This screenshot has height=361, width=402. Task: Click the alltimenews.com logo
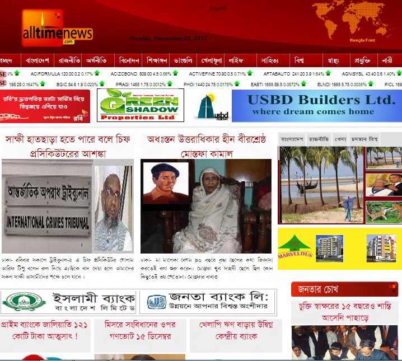57,28
